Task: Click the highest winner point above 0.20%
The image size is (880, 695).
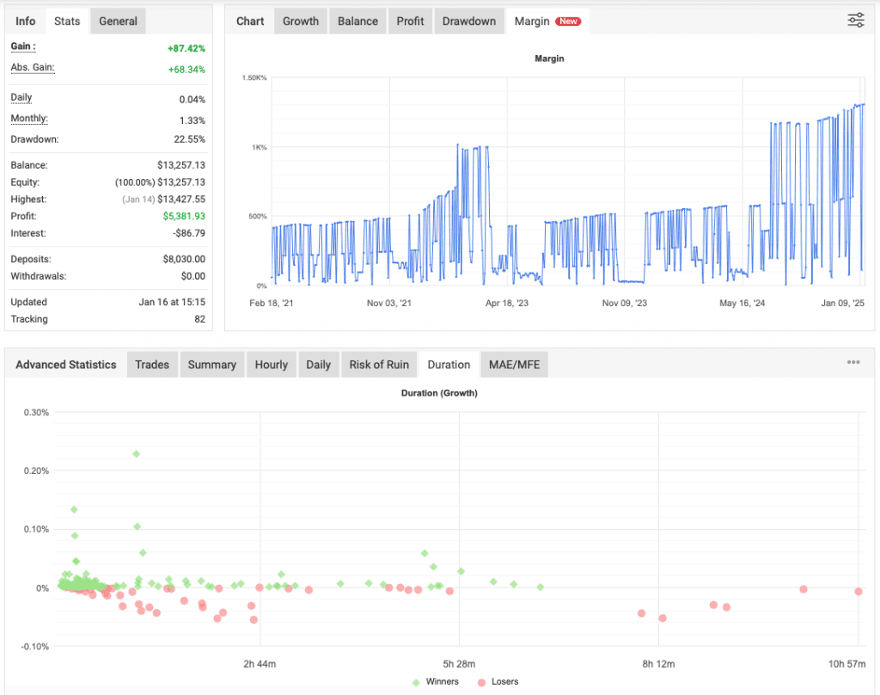Action: [136, 453]
